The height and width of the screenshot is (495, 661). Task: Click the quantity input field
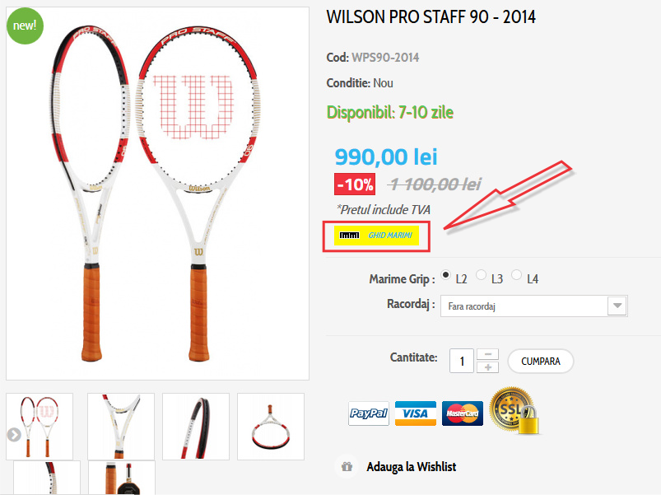tap(462, 361)
